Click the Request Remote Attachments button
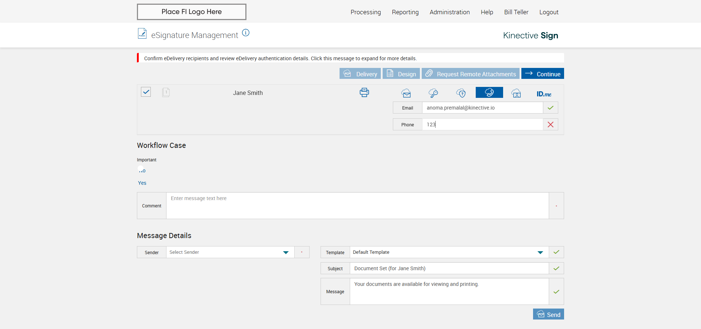701x329 pixels. pyautogui.click(x=471, y=74)
